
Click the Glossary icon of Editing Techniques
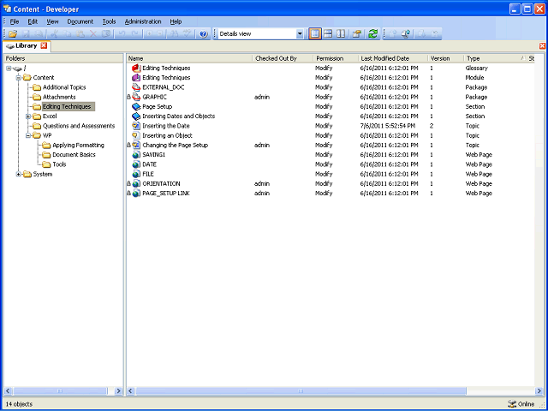point(136,68)
